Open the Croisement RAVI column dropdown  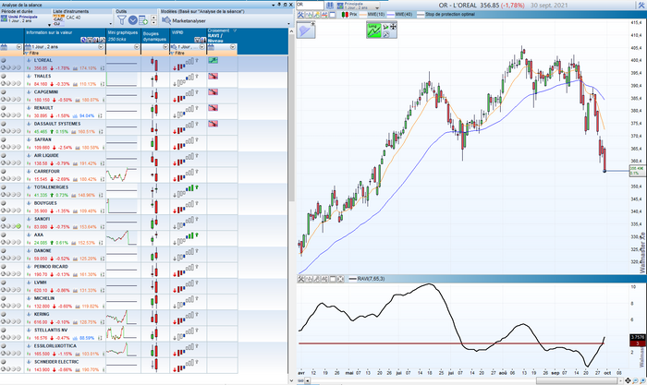233,47
